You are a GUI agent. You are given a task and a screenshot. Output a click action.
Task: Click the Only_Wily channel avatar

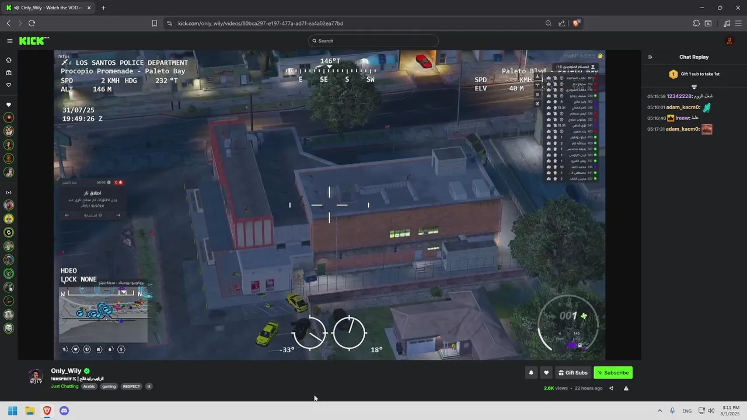(36, 376)
